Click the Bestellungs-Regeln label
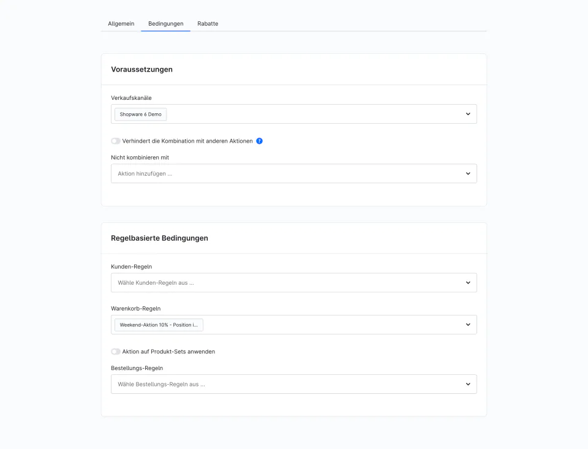The width and height of the screenshot is (588, 449). pyautogui.click(x=137, y=368)
